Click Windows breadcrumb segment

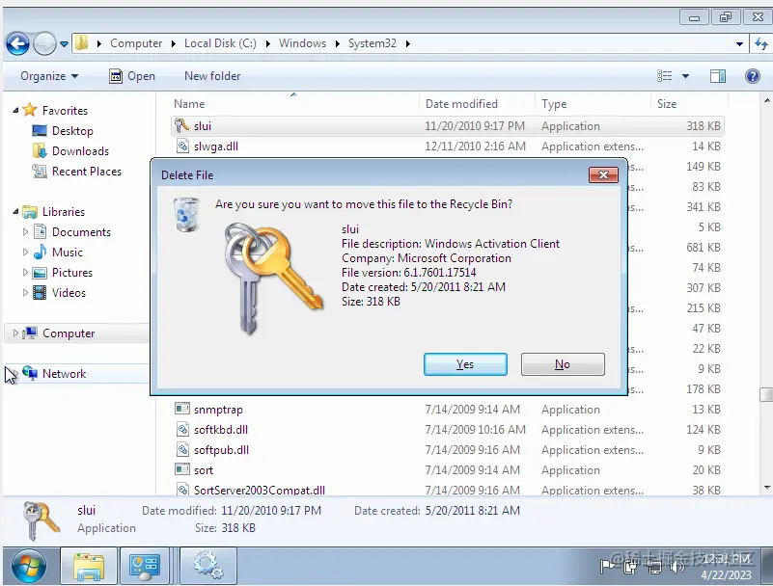pyautogui.click(x=302, y=43)
